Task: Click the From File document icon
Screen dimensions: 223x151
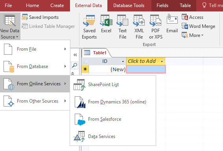Action: 8,49
